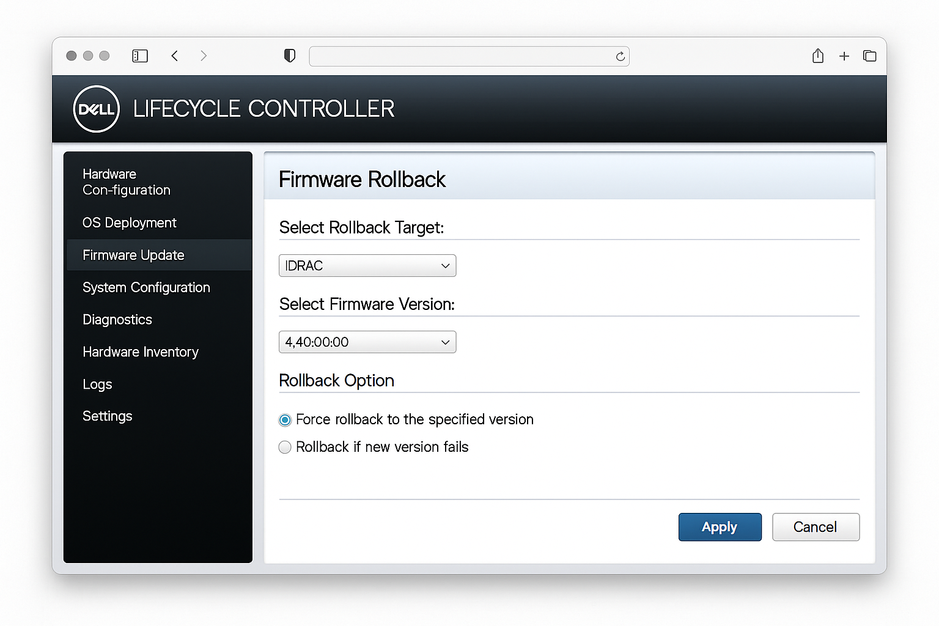Image resolution: width=939 pixels, height=626 pixels.
Task: Go forward with the browser forward arrow
Action: (x=204, y=56)
